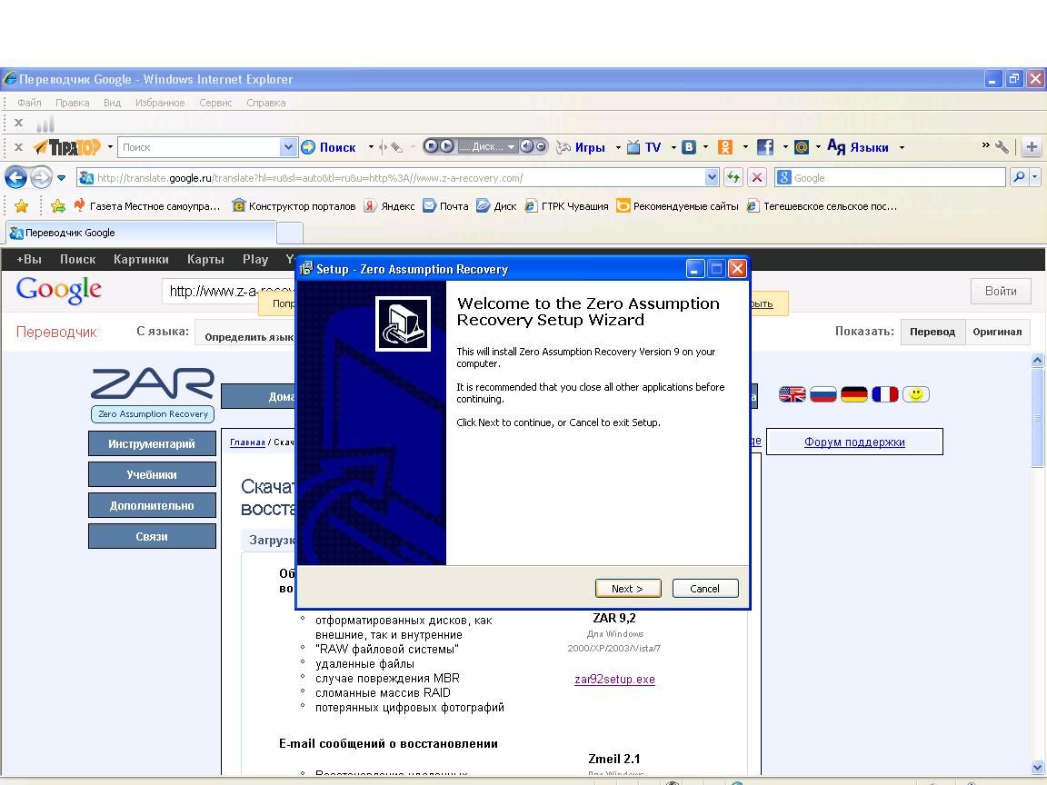Click Next in the Setup wizard
1047x785 pixels.
tap(628, 588)
